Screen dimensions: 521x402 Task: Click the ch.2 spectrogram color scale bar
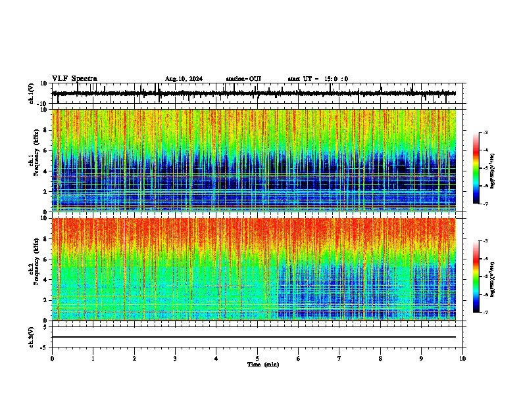[476, 277]
